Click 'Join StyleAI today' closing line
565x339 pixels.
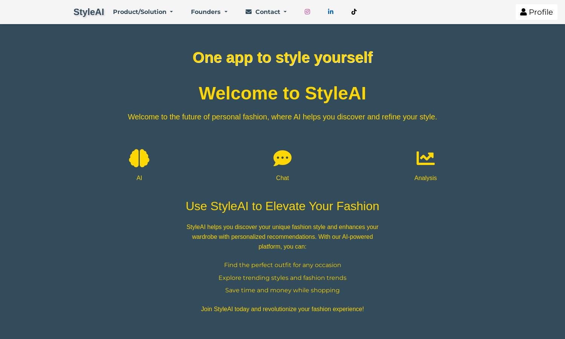pos(282,309)
